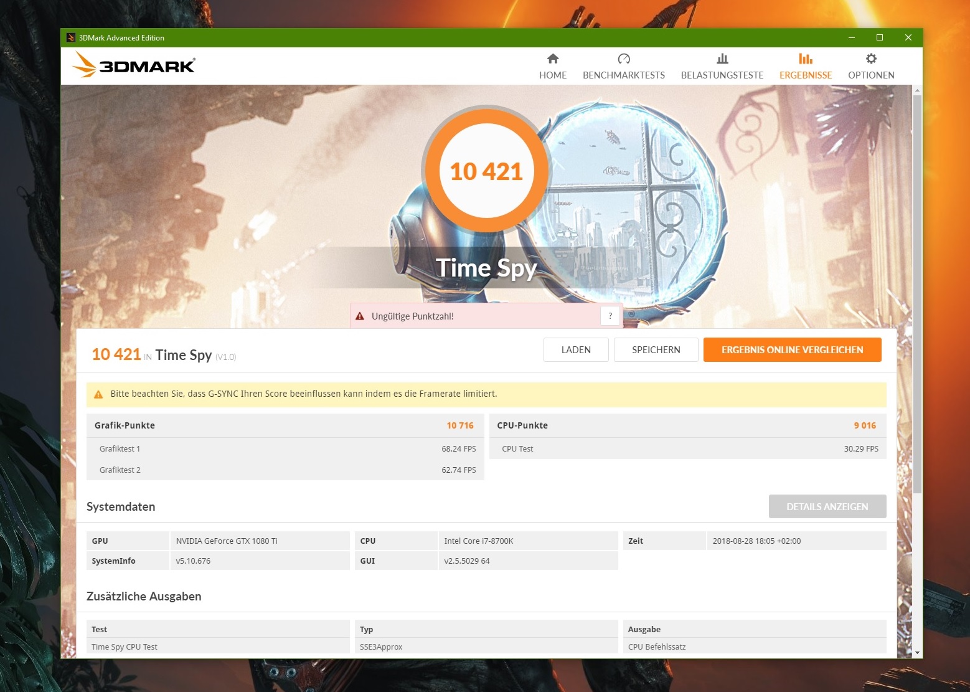Click the Zeit value 2018-08-28 18:05

click(796, 541)
